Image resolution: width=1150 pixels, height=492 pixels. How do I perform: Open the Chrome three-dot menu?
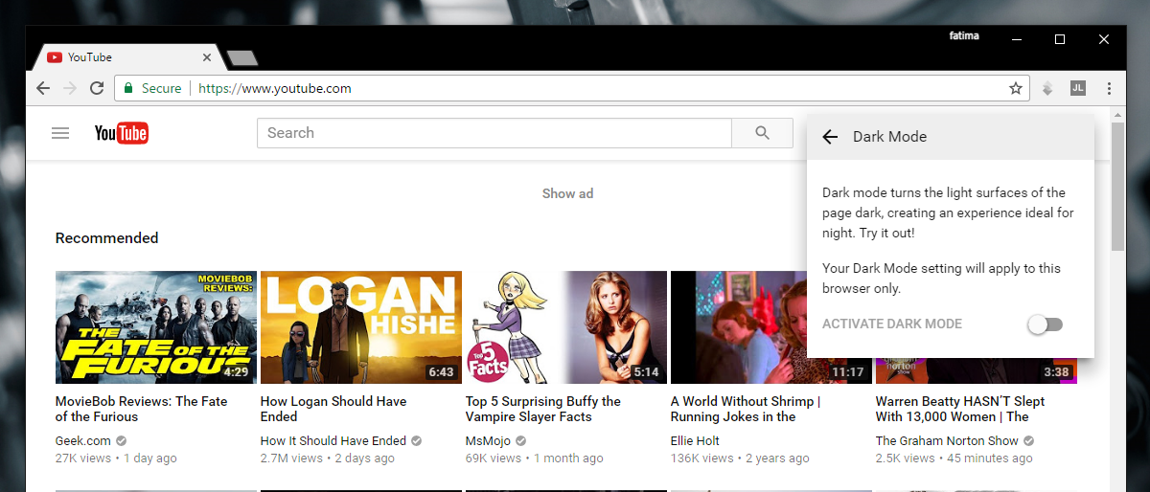pos(1109,88)
